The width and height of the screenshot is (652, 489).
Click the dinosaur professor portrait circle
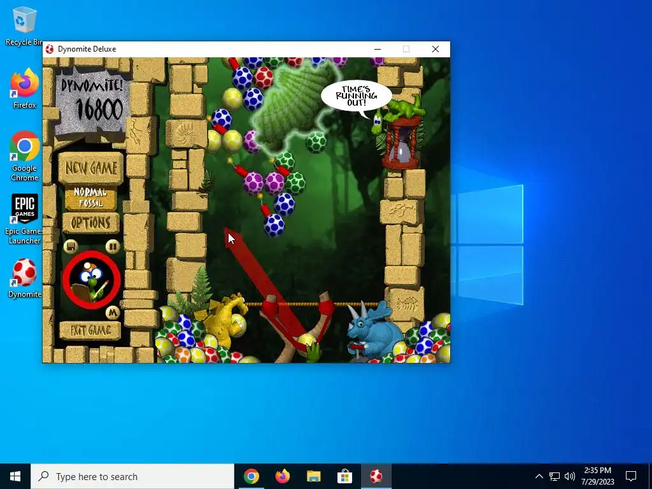tap(92, 280)
